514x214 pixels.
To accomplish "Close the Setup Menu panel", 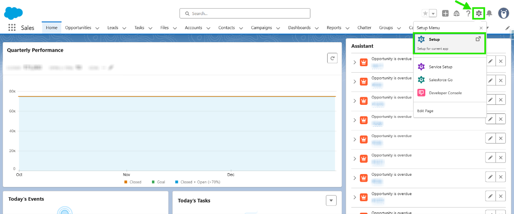I will click(x=481, y=28).
